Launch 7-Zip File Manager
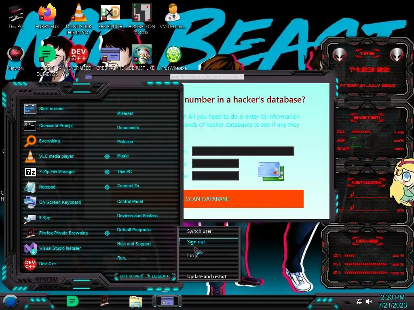Image resolution: width=414 pixels, height=310 pixels. 50,172
